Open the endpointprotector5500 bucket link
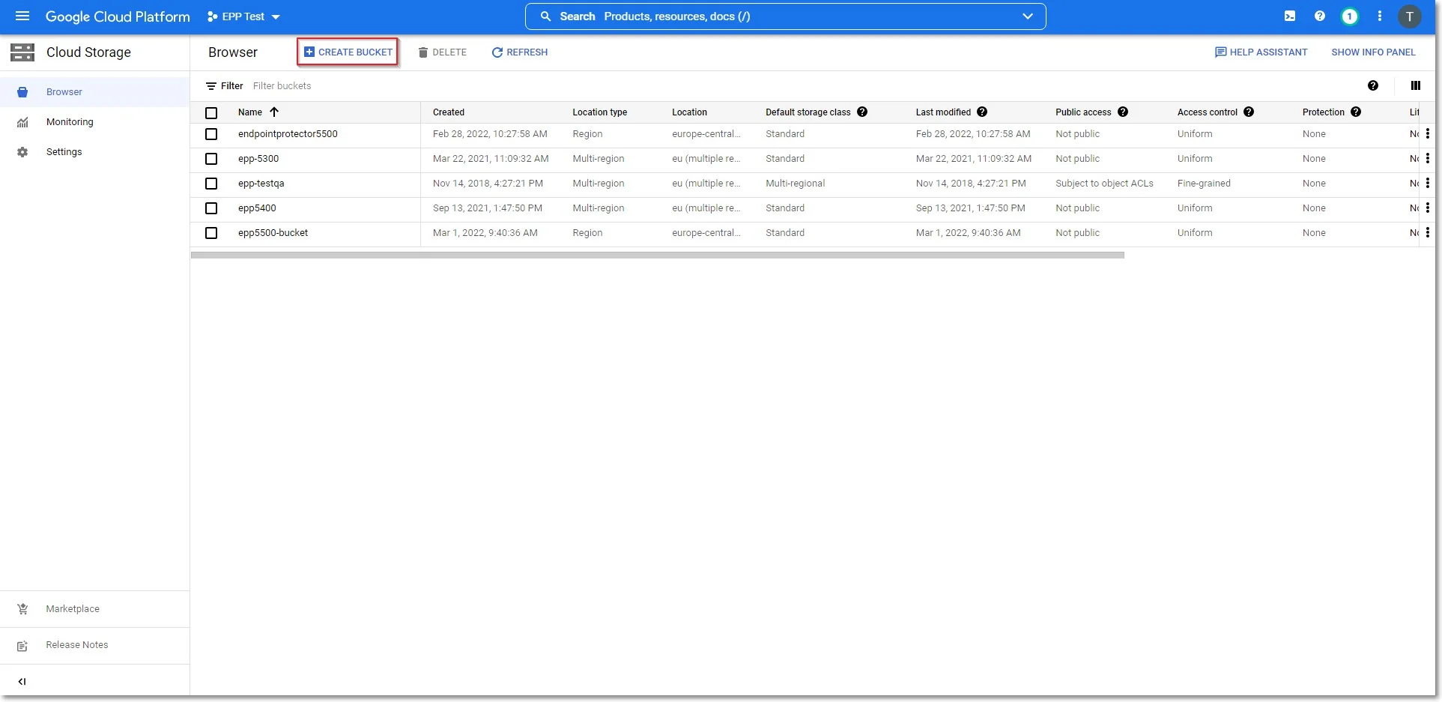This screenshot has height=702, width=1442. (x=288, y=133)
